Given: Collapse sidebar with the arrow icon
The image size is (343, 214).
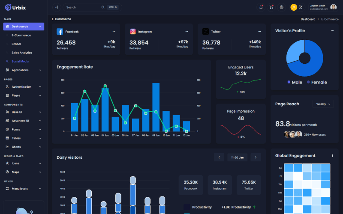Looking at the screenshot, I should point(56,7).
